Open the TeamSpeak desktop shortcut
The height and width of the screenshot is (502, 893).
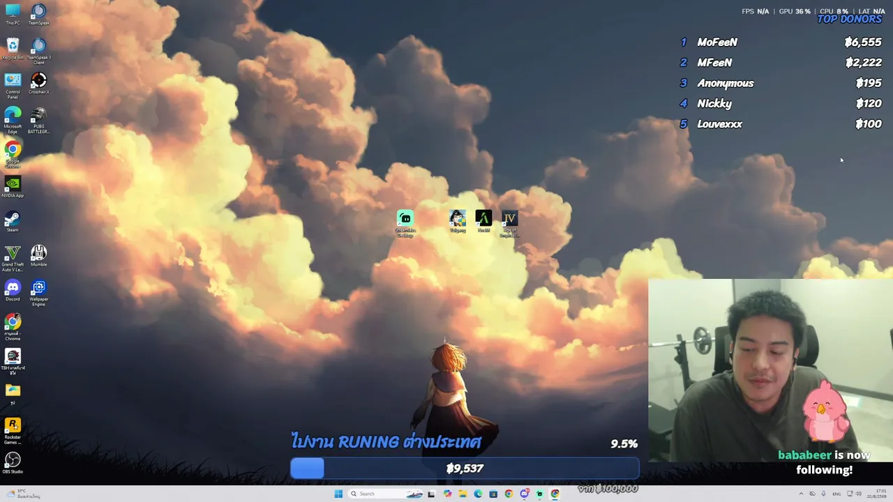click(39, 13)
